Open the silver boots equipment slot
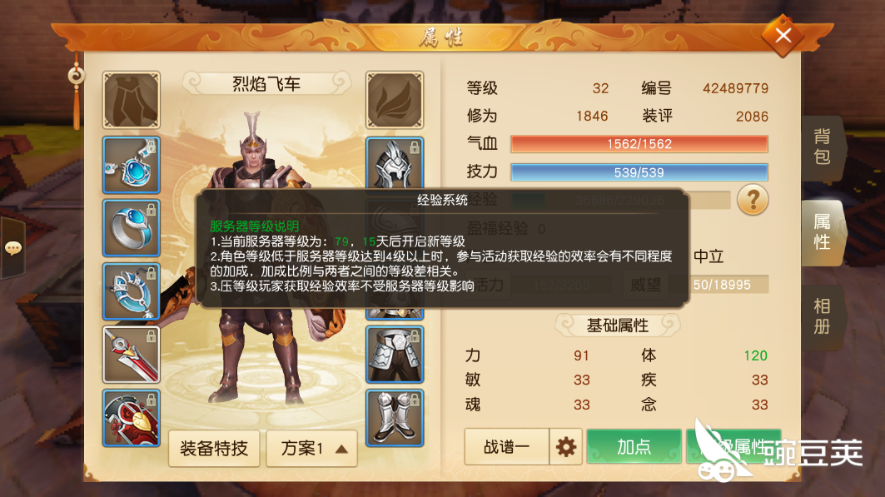This screenshot has height=497, width=885. tap(395, 418)
